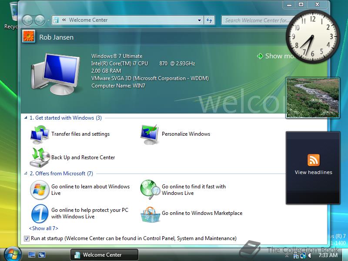Viewport: 348px width, 261px height.
Task: Open the Back Up and Restore Center icon
Action: [x=40, y=157]
